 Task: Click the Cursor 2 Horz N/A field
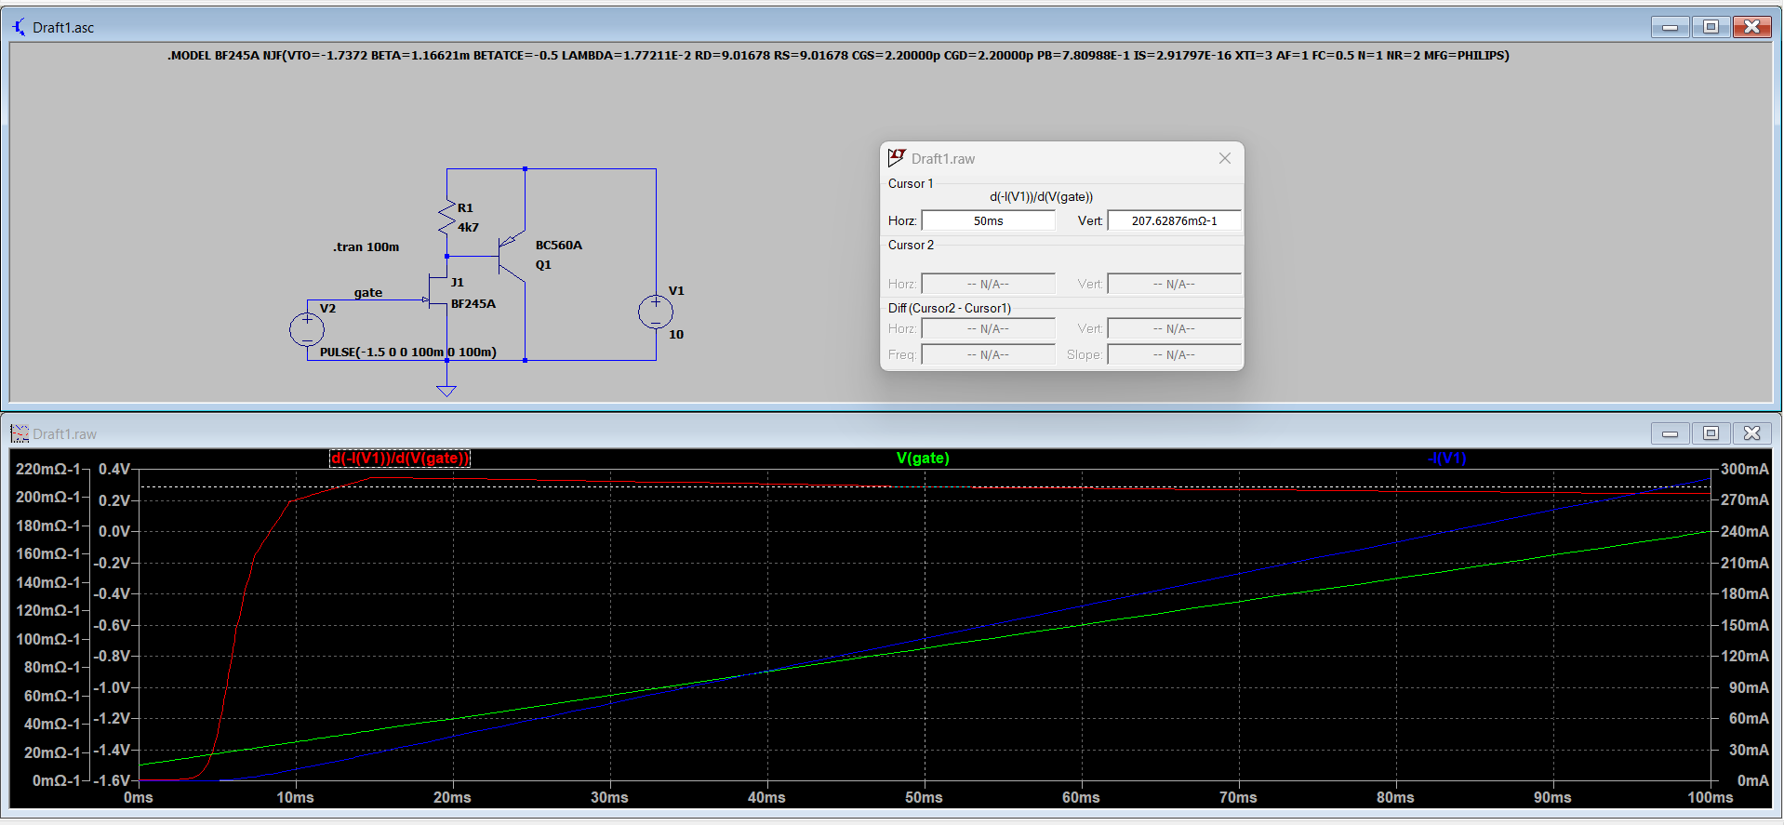click(x=988, y=284)
